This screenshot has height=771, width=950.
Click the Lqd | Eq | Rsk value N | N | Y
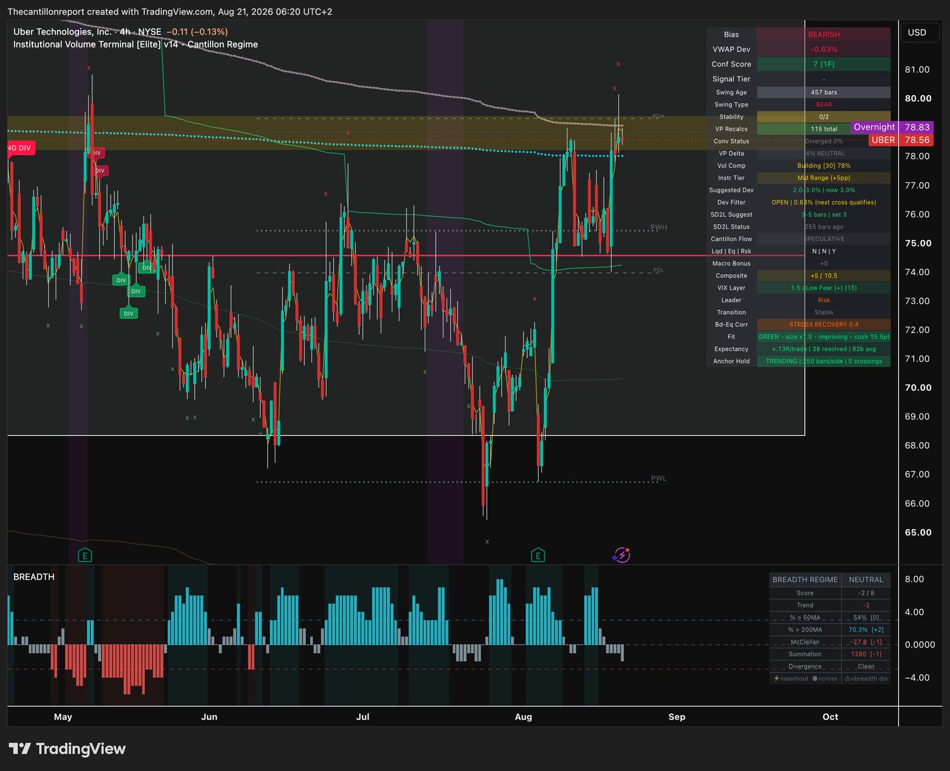click(824, 252)
